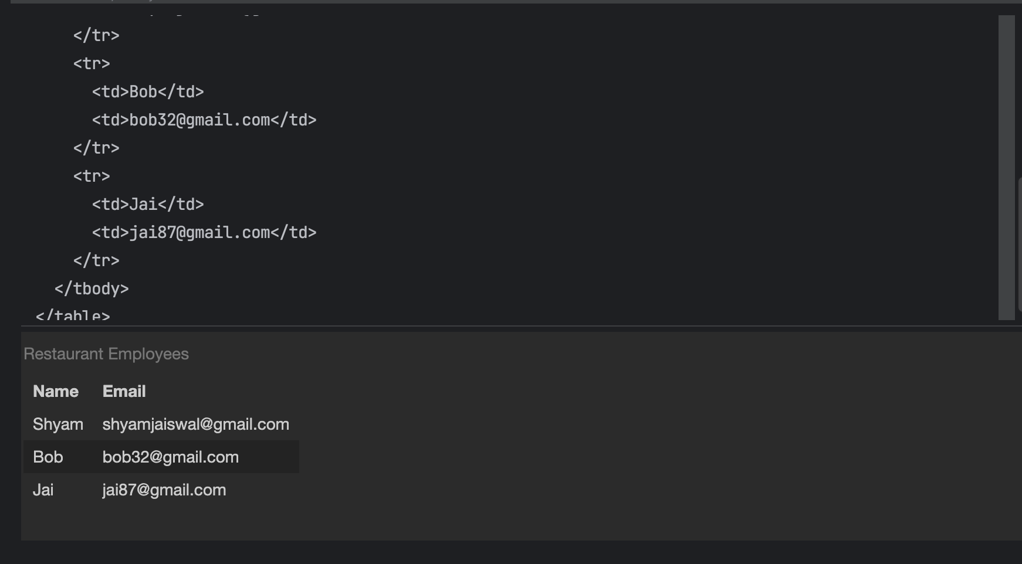The width and height of the screenshot is (1022, 564).
Task: Click jai87@gmail.com in the preview table
Action: (164, 490)
